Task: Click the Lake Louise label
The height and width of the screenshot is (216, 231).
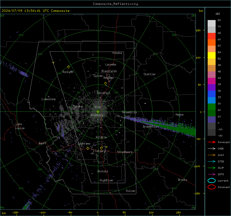Action: (20, 126)
